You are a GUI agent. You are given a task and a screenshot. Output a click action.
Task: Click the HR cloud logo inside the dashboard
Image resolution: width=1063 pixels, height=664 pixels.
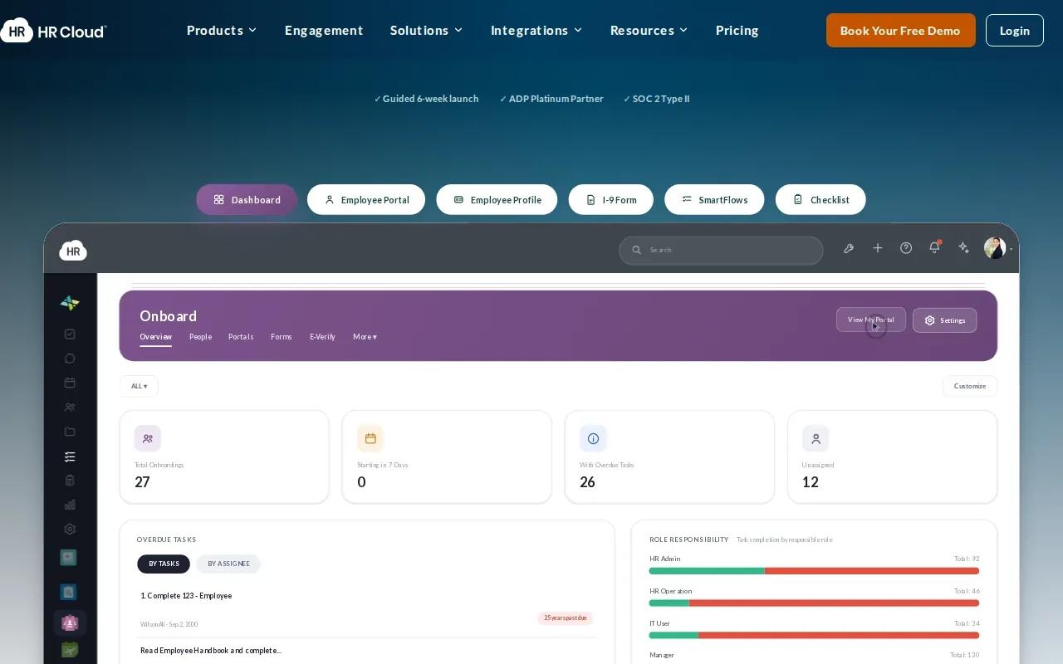click(73, 251)
